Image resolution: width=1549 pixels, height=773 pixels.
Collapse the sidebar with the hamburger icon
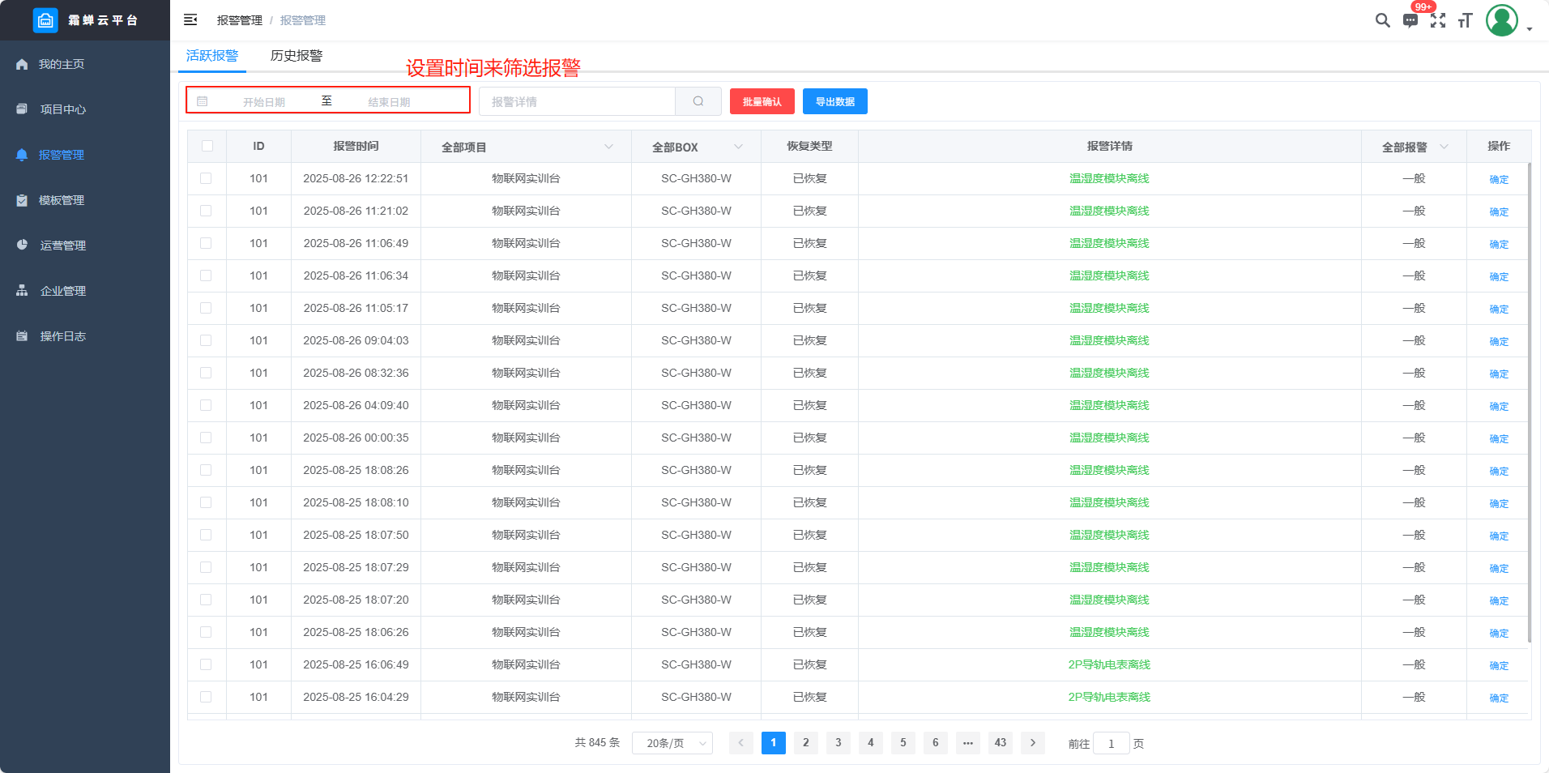190,20
